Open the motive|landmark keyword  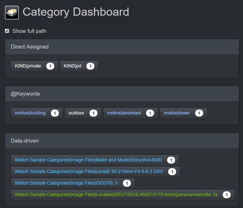click(124, 113)
